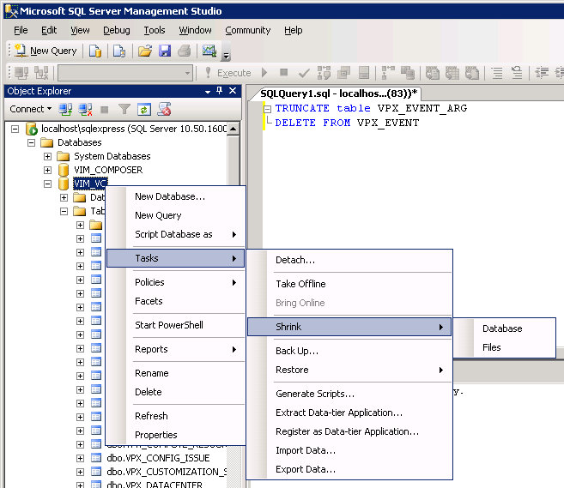
Task: Open the Reports submenu
Action: 175,349
